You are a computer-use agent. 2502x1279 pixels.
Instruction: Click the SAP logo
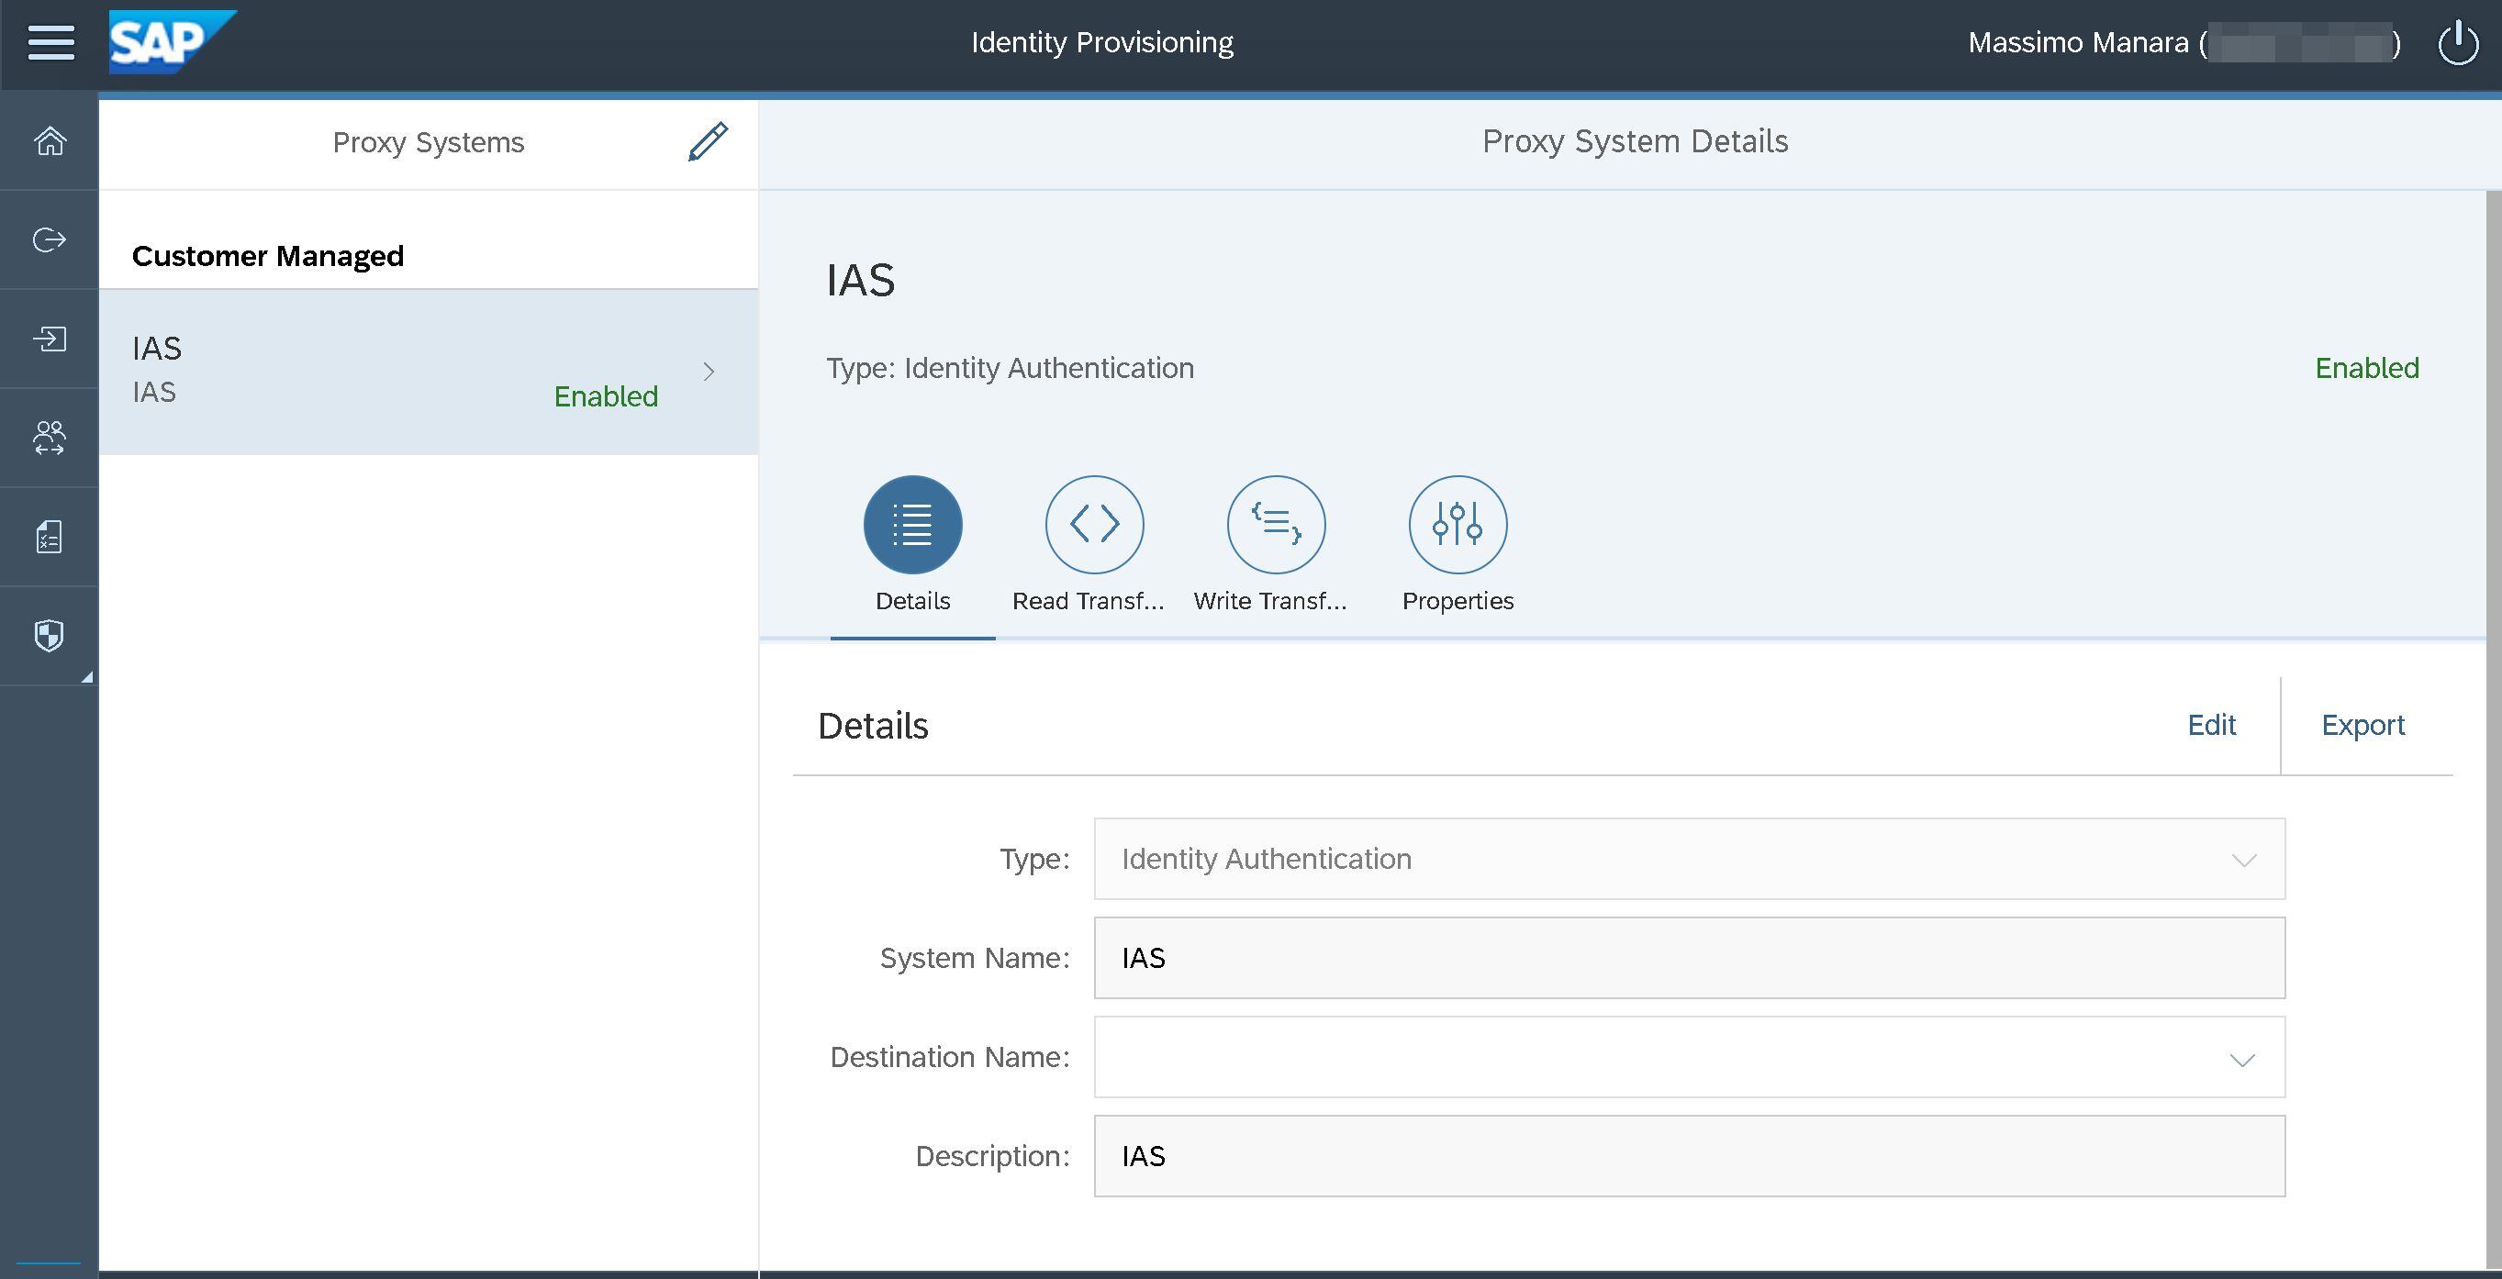pyautogui.click(x=172, y=42)
